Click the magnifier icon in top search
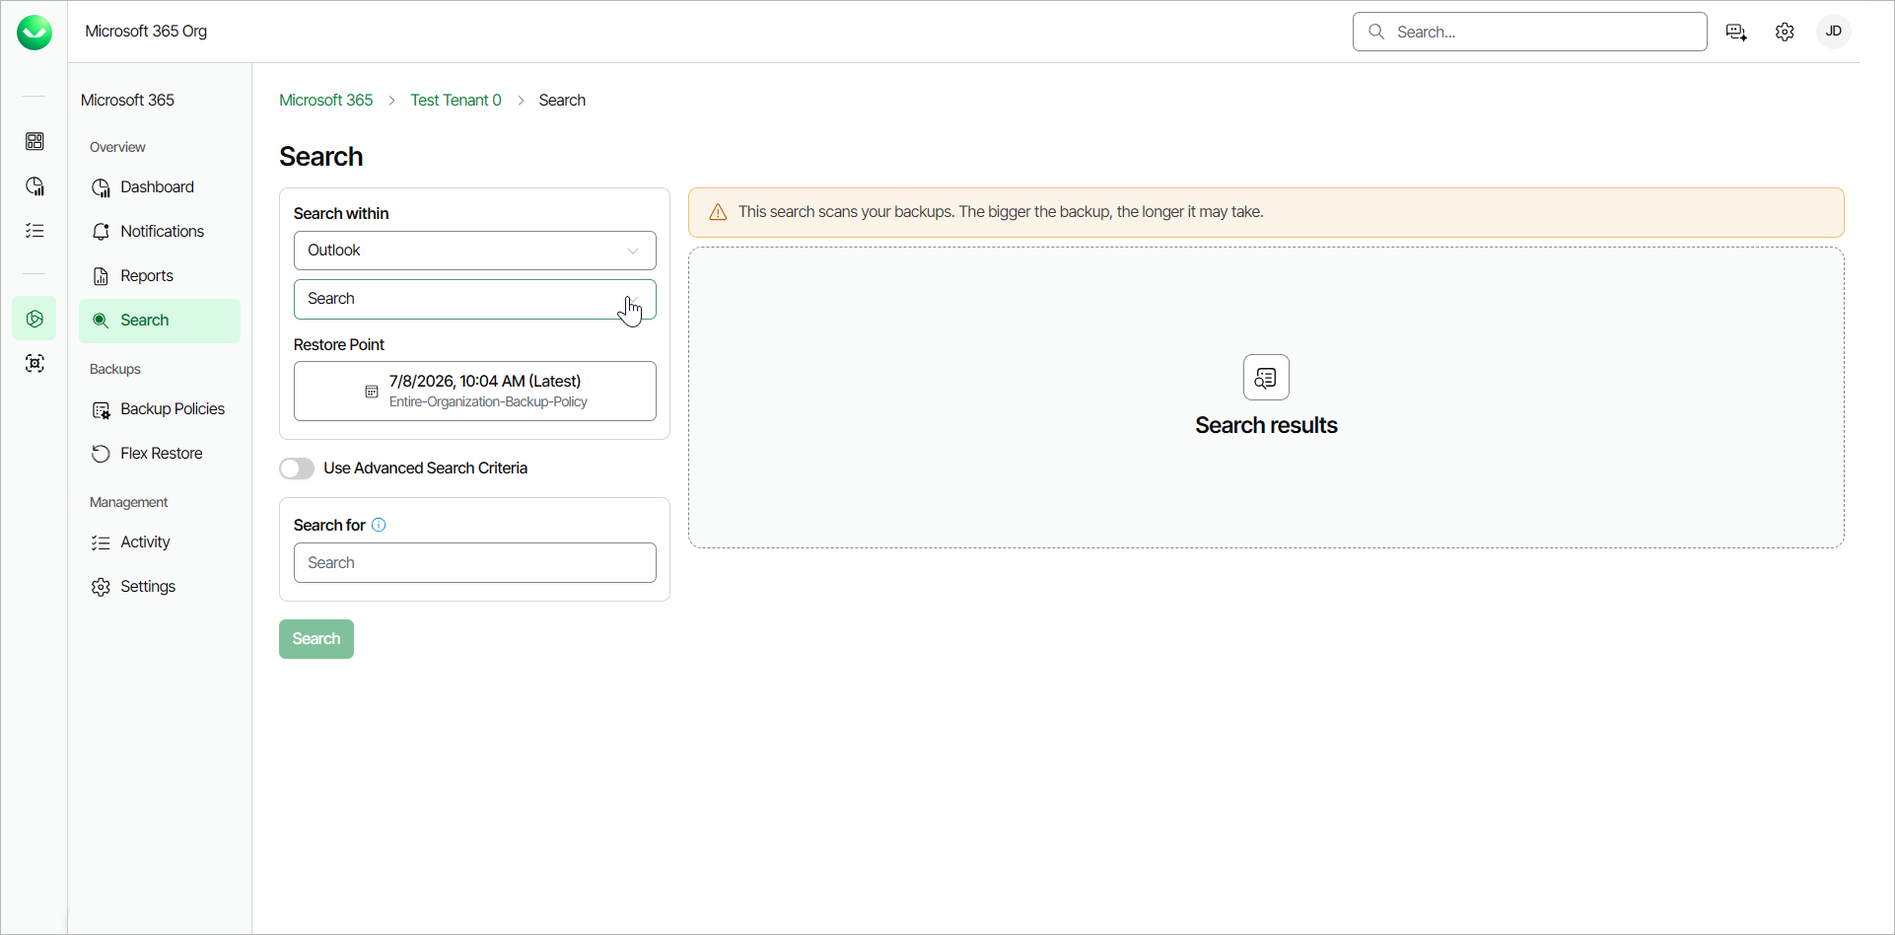Image resolution: width=1895 pixels, height=935 pixels. tap(1376, 32)
